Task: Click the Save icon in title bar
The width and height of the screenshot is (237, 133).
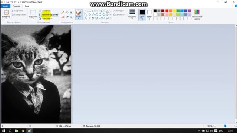Action: [x=7, y=2]
